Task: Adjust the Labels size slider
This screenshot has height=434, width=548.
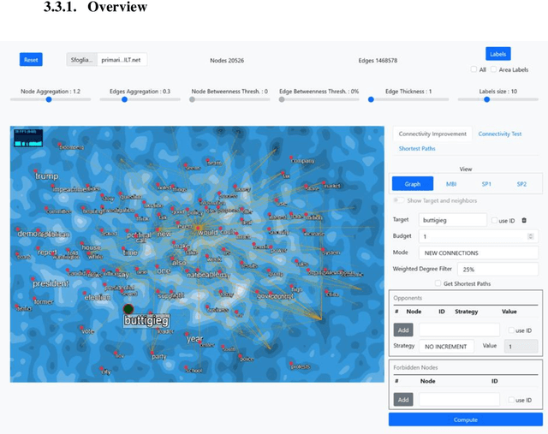Action: point(498,99)
